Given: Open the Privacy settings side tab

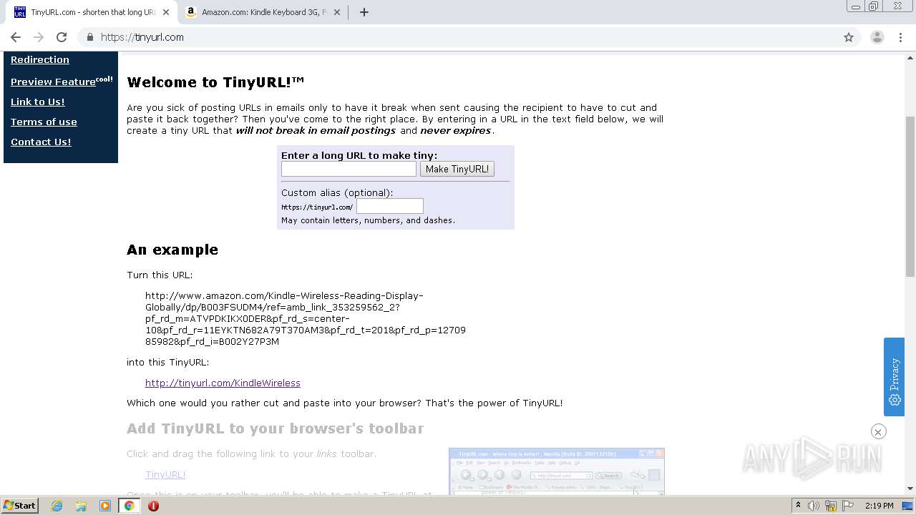Looking at the screenshot, I should (x=894, y=377).
